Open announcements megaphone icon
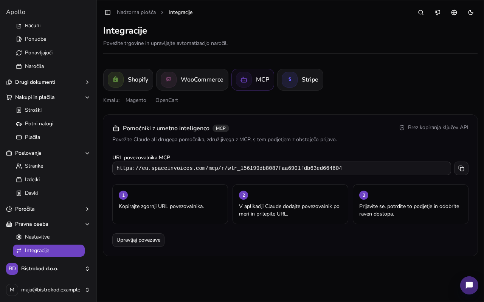 [x=437, y=12]
